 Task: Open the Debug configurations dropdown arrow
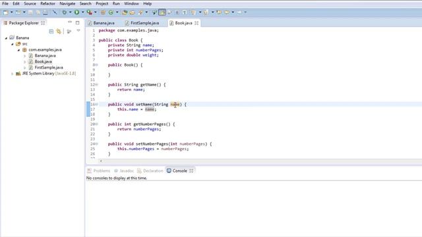[x=71, y=13]
